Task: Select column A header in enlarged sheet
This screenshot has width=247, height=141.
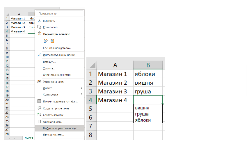Action: point(115,65)
